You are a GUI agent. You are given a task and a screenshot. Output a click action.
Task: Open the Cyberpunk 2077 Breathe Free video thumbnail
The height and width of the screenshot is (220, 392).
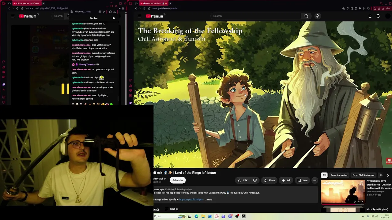(343, 192)
